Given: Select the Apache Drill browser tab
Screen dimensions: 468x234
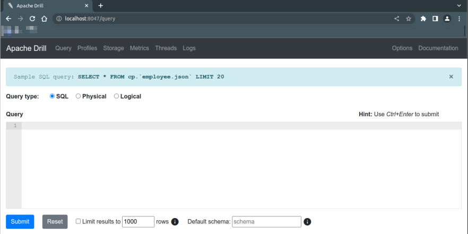Looking at the screenshot, I should [48, 6].
